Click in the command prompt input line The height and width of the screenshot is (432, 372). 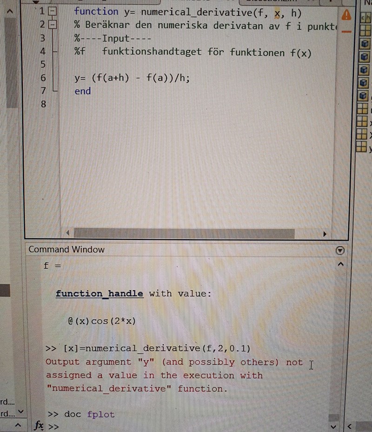pos(186,426)
